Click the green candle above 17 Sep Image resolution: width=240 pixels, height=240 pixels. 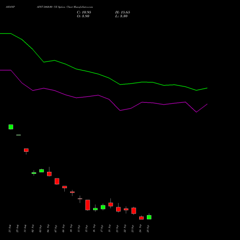pyautogui.click(x=103, y=207)
